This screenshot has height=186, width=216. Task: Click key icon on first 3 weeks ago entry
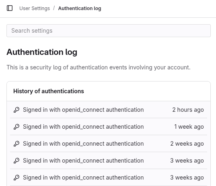(x=16, y=161)
